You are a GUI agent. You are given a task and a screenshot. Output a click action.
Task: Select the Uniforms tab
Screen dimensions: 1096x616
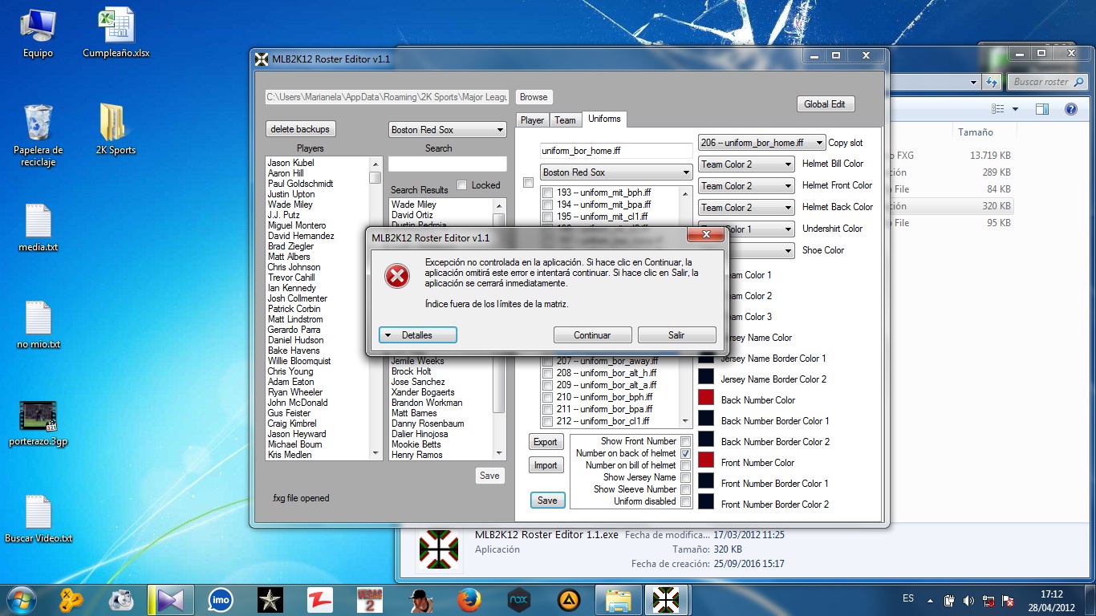tap(604, 119)
